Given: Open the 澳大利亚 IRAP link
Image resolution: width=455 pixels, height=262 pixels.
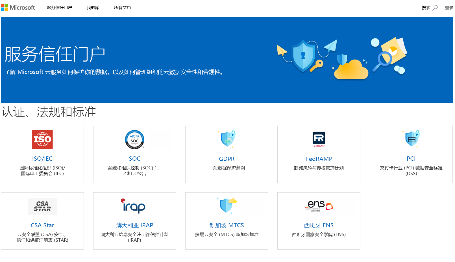Looking at the screenshot, I should 135,225.
